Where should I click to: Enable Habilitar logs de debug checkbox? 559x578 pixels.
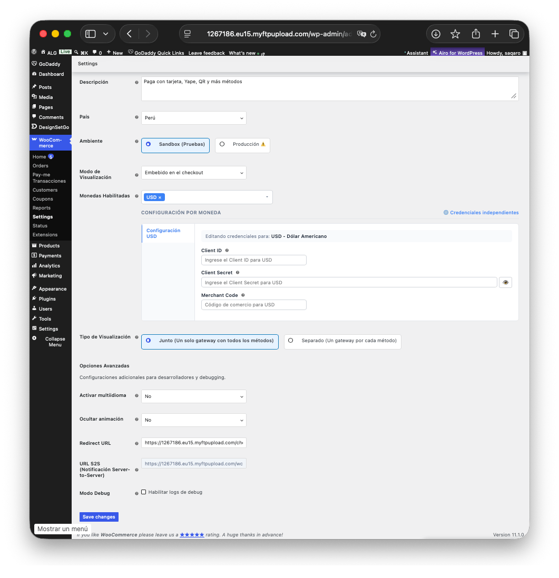pos(144,492)
